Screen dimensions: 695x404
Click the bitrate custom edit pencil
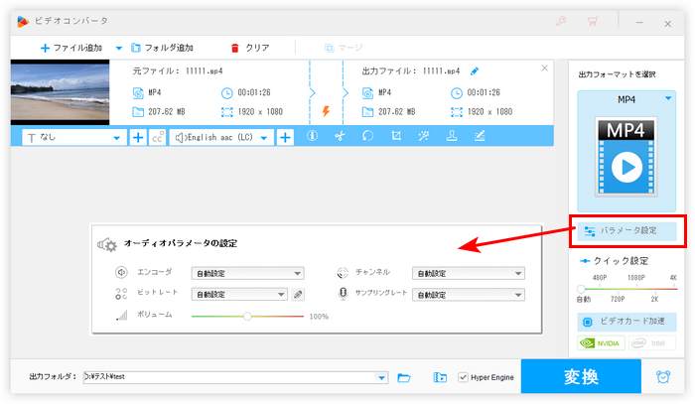(298, 294)
